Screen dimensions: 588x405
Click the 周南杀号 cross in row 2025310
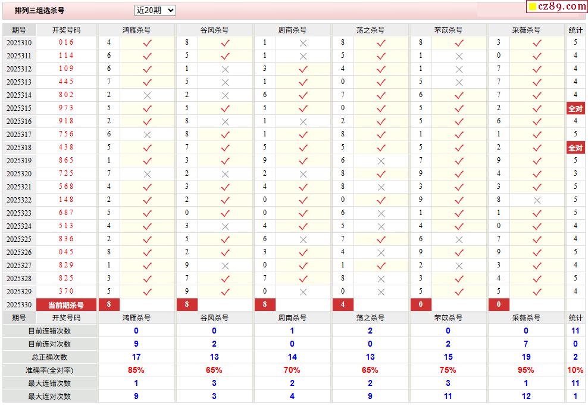coord(303,43)
